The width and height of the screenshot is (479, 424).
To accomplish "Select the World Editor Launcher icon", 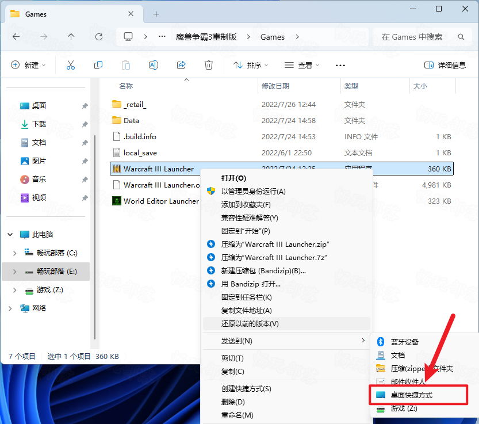I will click(117, 201).
